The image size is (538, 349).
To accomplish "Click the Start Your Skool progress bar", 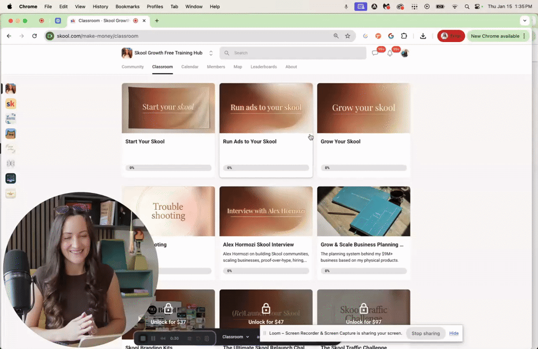I will (168, 168).
